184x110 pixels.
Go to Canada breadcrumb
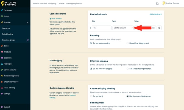61,4
